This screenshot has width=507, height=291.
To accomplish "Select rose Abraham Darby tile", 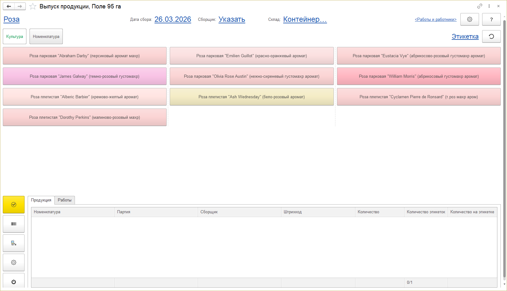I will [85, 56].
